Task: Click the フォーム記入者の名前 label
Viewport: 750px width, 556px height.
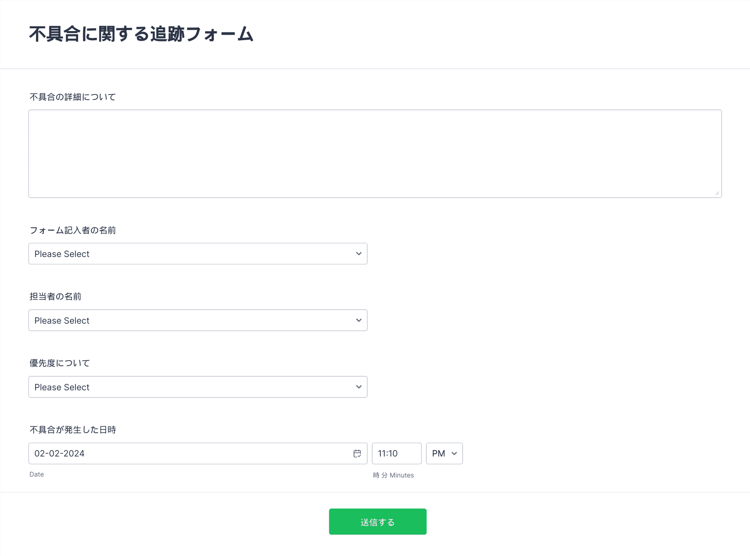Action: (x=73, y=230)
